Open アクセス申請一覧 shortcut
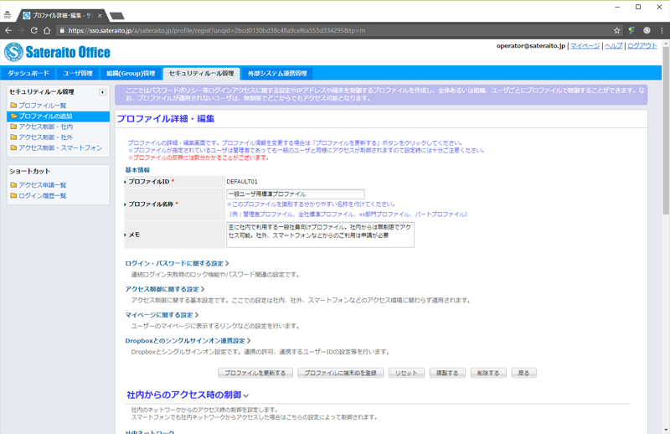670x434 pixels. [x=42, y=185]
